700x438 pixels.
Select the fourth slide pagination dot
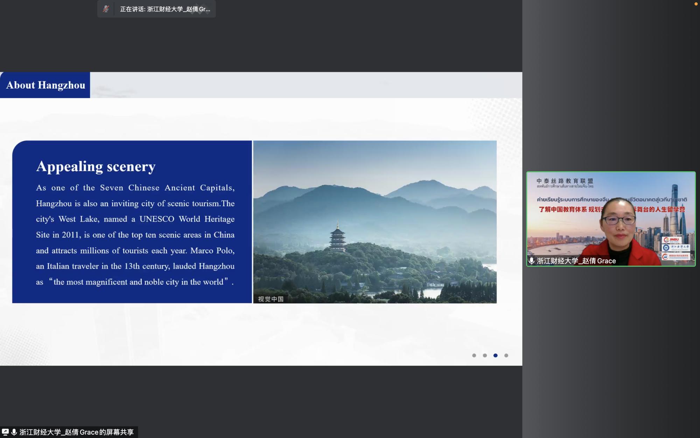[x=506, y=355]
